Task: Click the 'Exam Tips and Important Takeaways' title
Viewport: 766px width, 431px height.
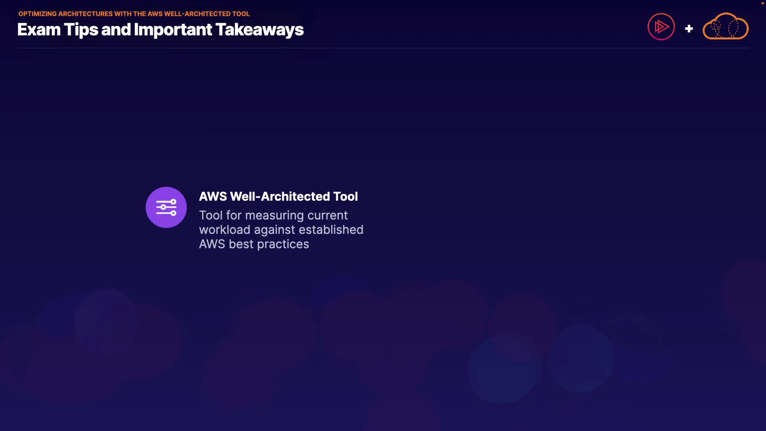Action: pyautogui.click(x=160, y=30)
